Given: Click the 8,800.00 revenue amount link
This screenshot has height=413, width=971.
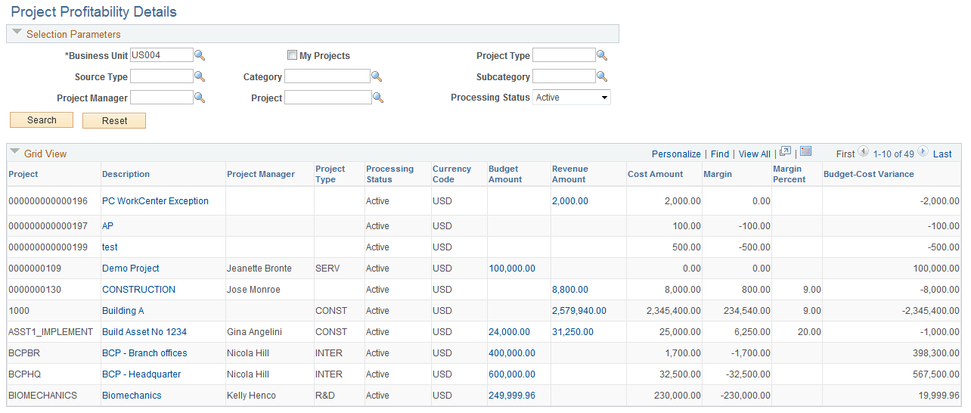Looking at the screenshot, I should click(x=570, y=290).
